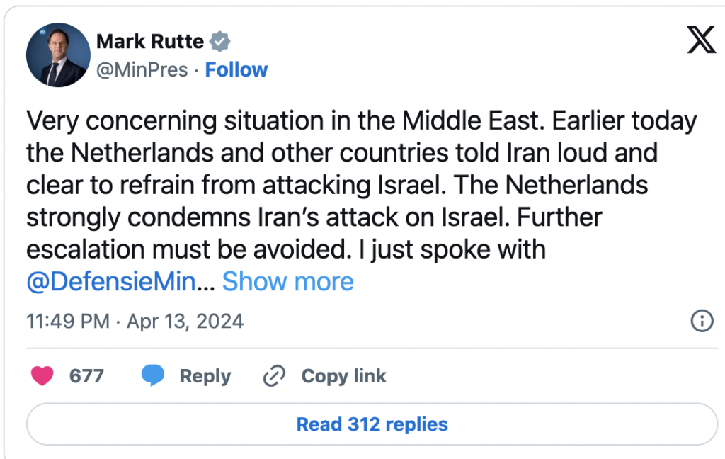Click the 11:49 PM time text
725x459 pixels.
67,322
